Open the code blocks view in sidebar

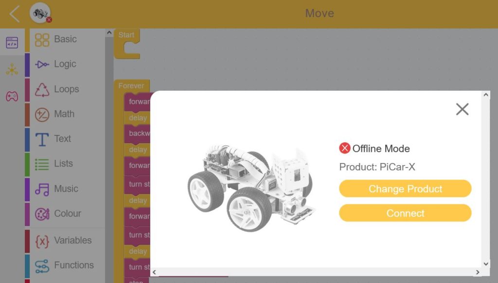[12, 42]
